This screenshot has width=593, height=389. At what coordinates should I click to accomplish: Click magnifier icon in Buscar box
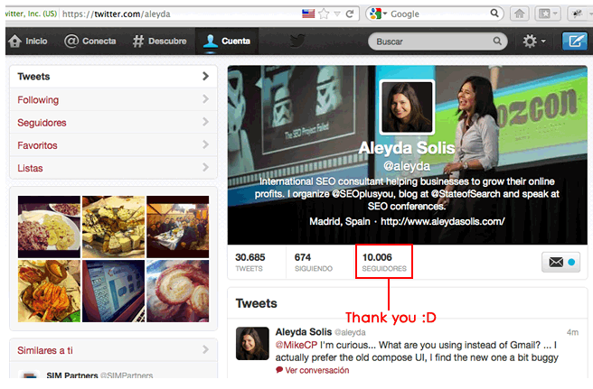pos(497,41)
